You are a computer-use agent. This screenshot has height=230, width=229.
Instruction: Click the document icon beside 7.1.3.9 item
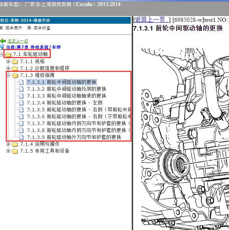click(x=21, y=137)
